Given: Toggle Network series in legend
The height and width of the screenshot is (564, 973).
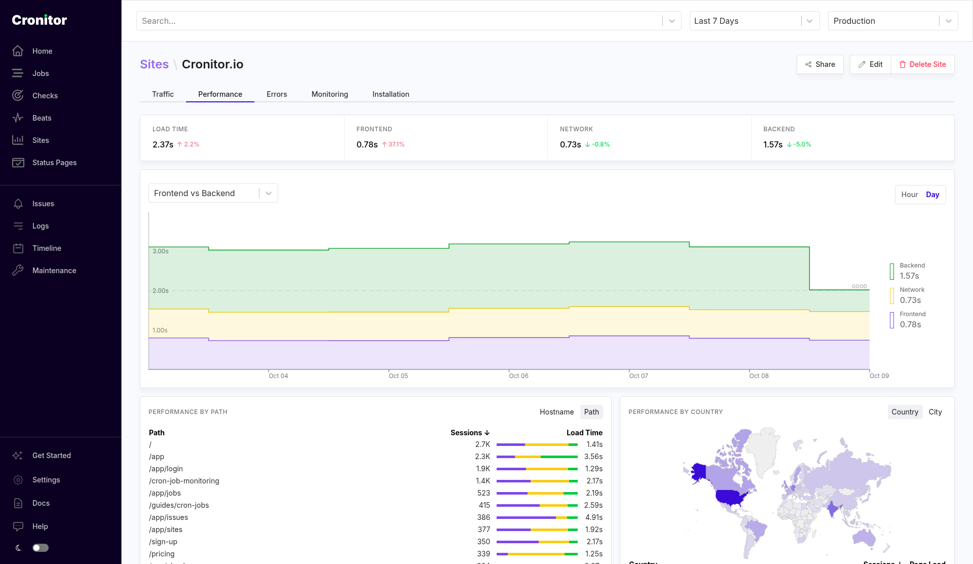Looking at the screenshot, I should point(908,295).
